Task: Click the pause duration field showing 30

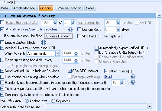Action: coord(110,22)
